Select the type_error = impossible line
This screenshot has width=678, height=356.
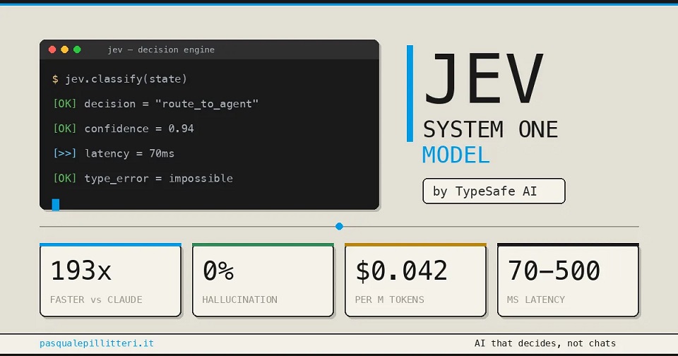[x=143, y=179]
